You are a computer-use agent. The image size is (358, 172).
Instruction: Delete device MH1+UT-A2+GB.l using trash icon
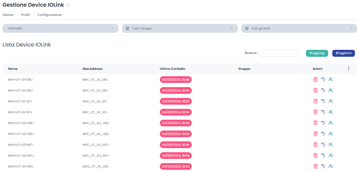coord(316,123)
